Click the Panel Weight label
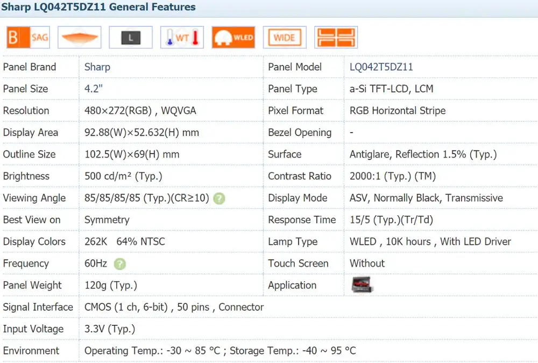 (x=32, y=285)
